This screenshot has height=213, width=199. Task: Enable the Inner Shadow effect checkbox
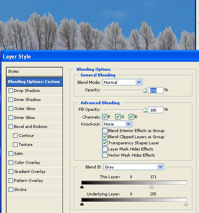point(11,100)
